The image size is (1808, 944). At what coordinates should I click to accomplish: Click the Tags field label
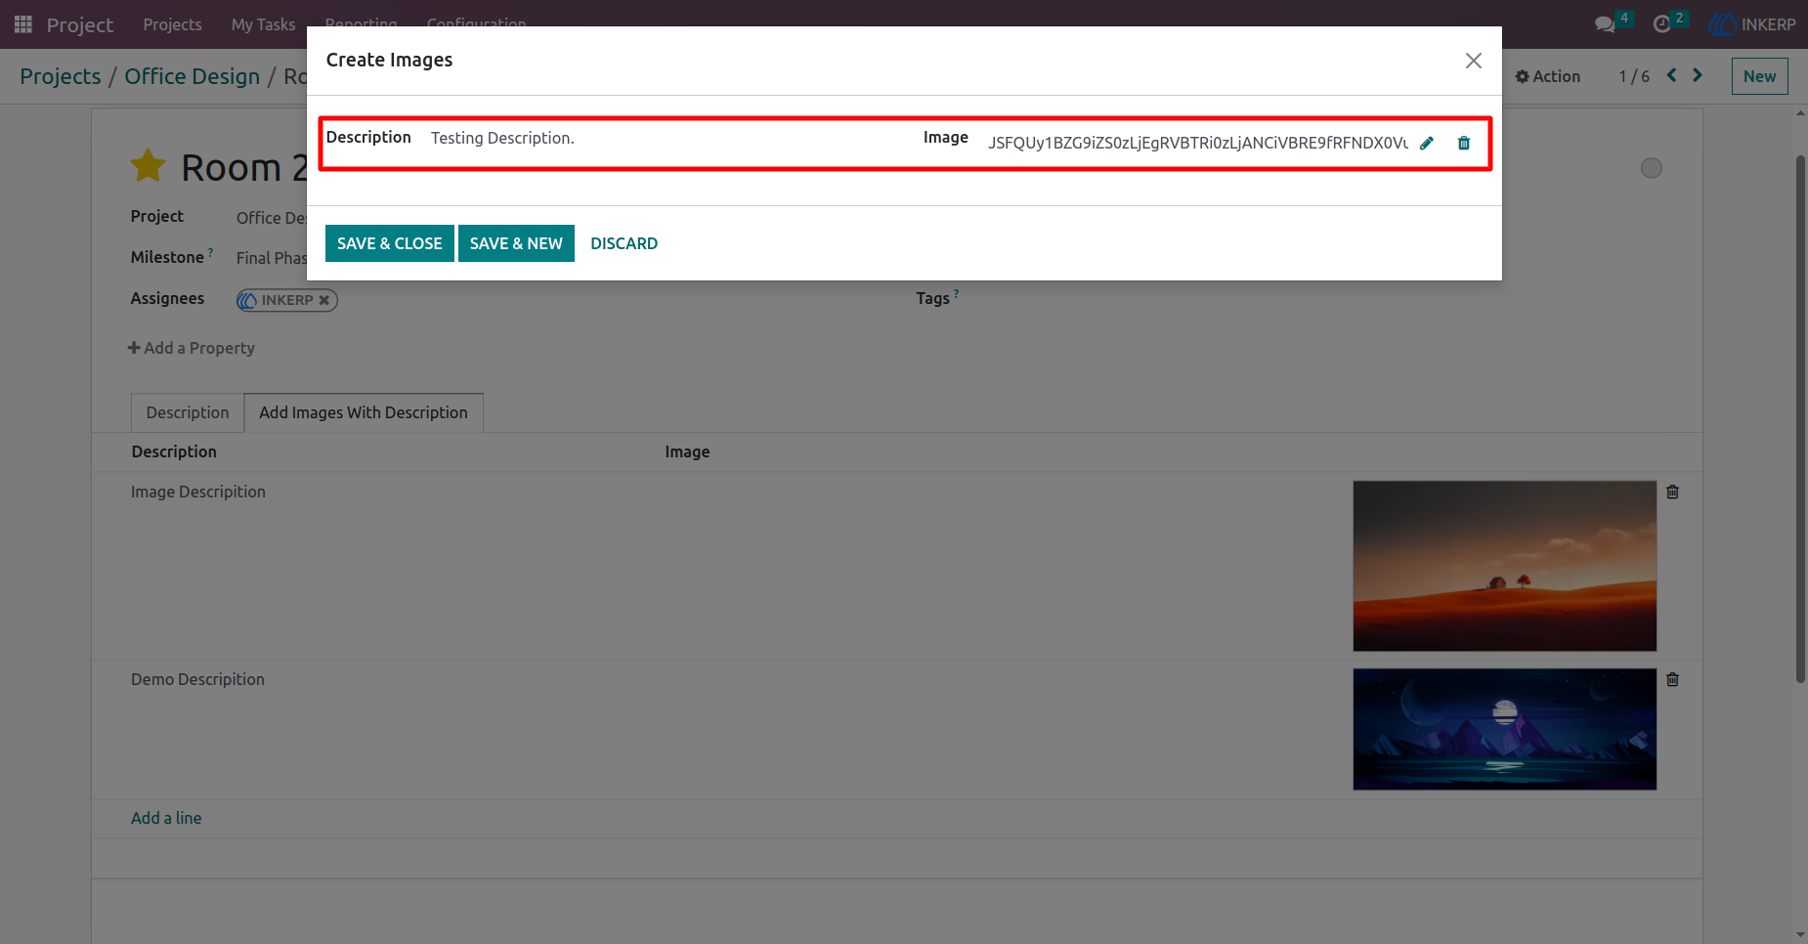(932, 298)
